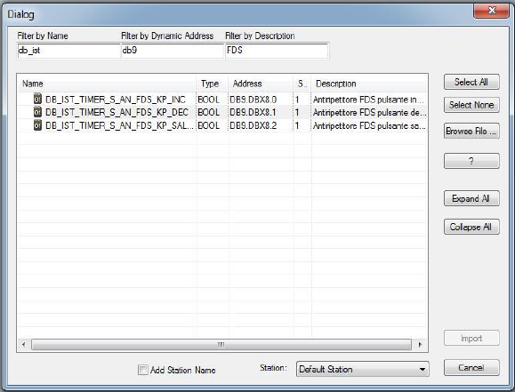Sort by the S. column header
Image resolution: width=515 pixels, height=392 pixels.
click(302, 84)
